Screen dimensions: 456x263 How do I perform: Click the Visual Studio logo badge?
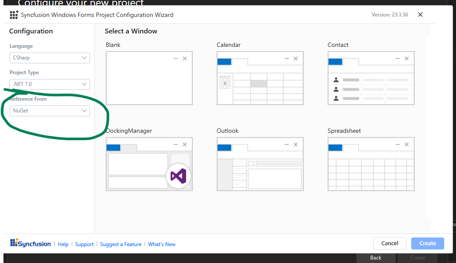[x=178, y=176]
